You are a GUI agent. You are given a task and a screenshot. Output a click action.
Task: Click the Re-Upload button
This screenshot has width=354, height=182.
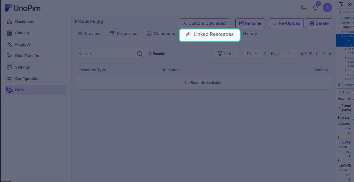(286, 23)
